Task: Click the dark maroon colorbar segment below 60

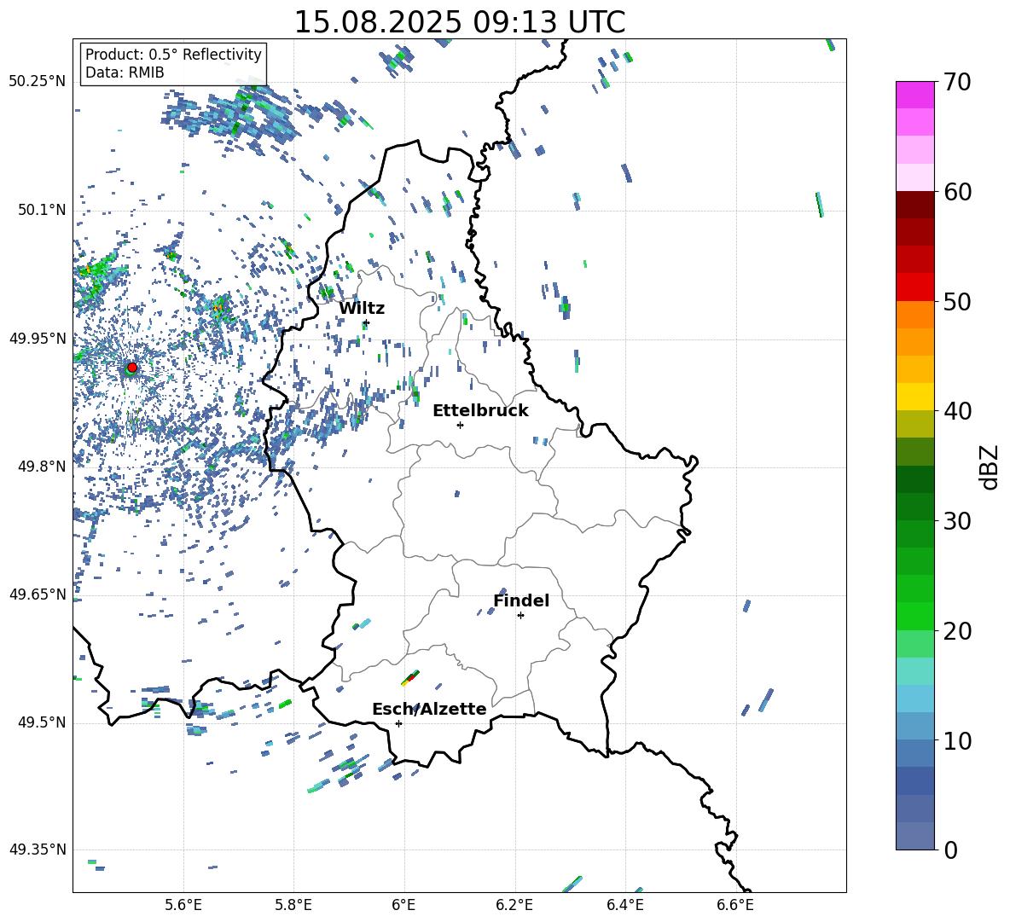Action: [x=915, y=205]
